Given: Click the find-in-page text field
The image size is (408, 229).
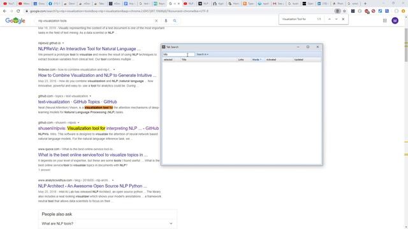Looking at the screenshot, I should 298,19.
